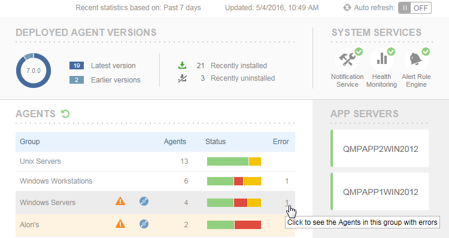Open the Alert Rule Engine bell icon
This screenshot has height=238, width=449.
pyautogui.click(x=416, y=59)
